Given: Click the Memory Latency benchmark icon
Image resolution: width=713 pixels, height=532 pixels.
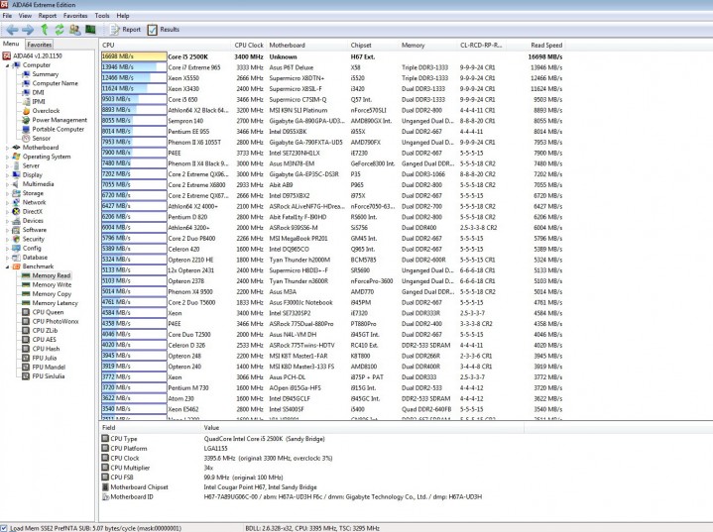Looking at the screenshot, I should tap(26, 303).
